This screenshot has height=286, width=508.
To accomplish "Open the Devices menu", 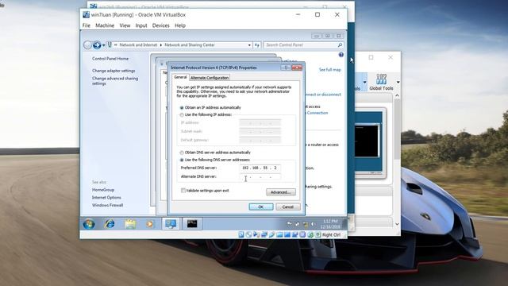I will tap(160, 25).
